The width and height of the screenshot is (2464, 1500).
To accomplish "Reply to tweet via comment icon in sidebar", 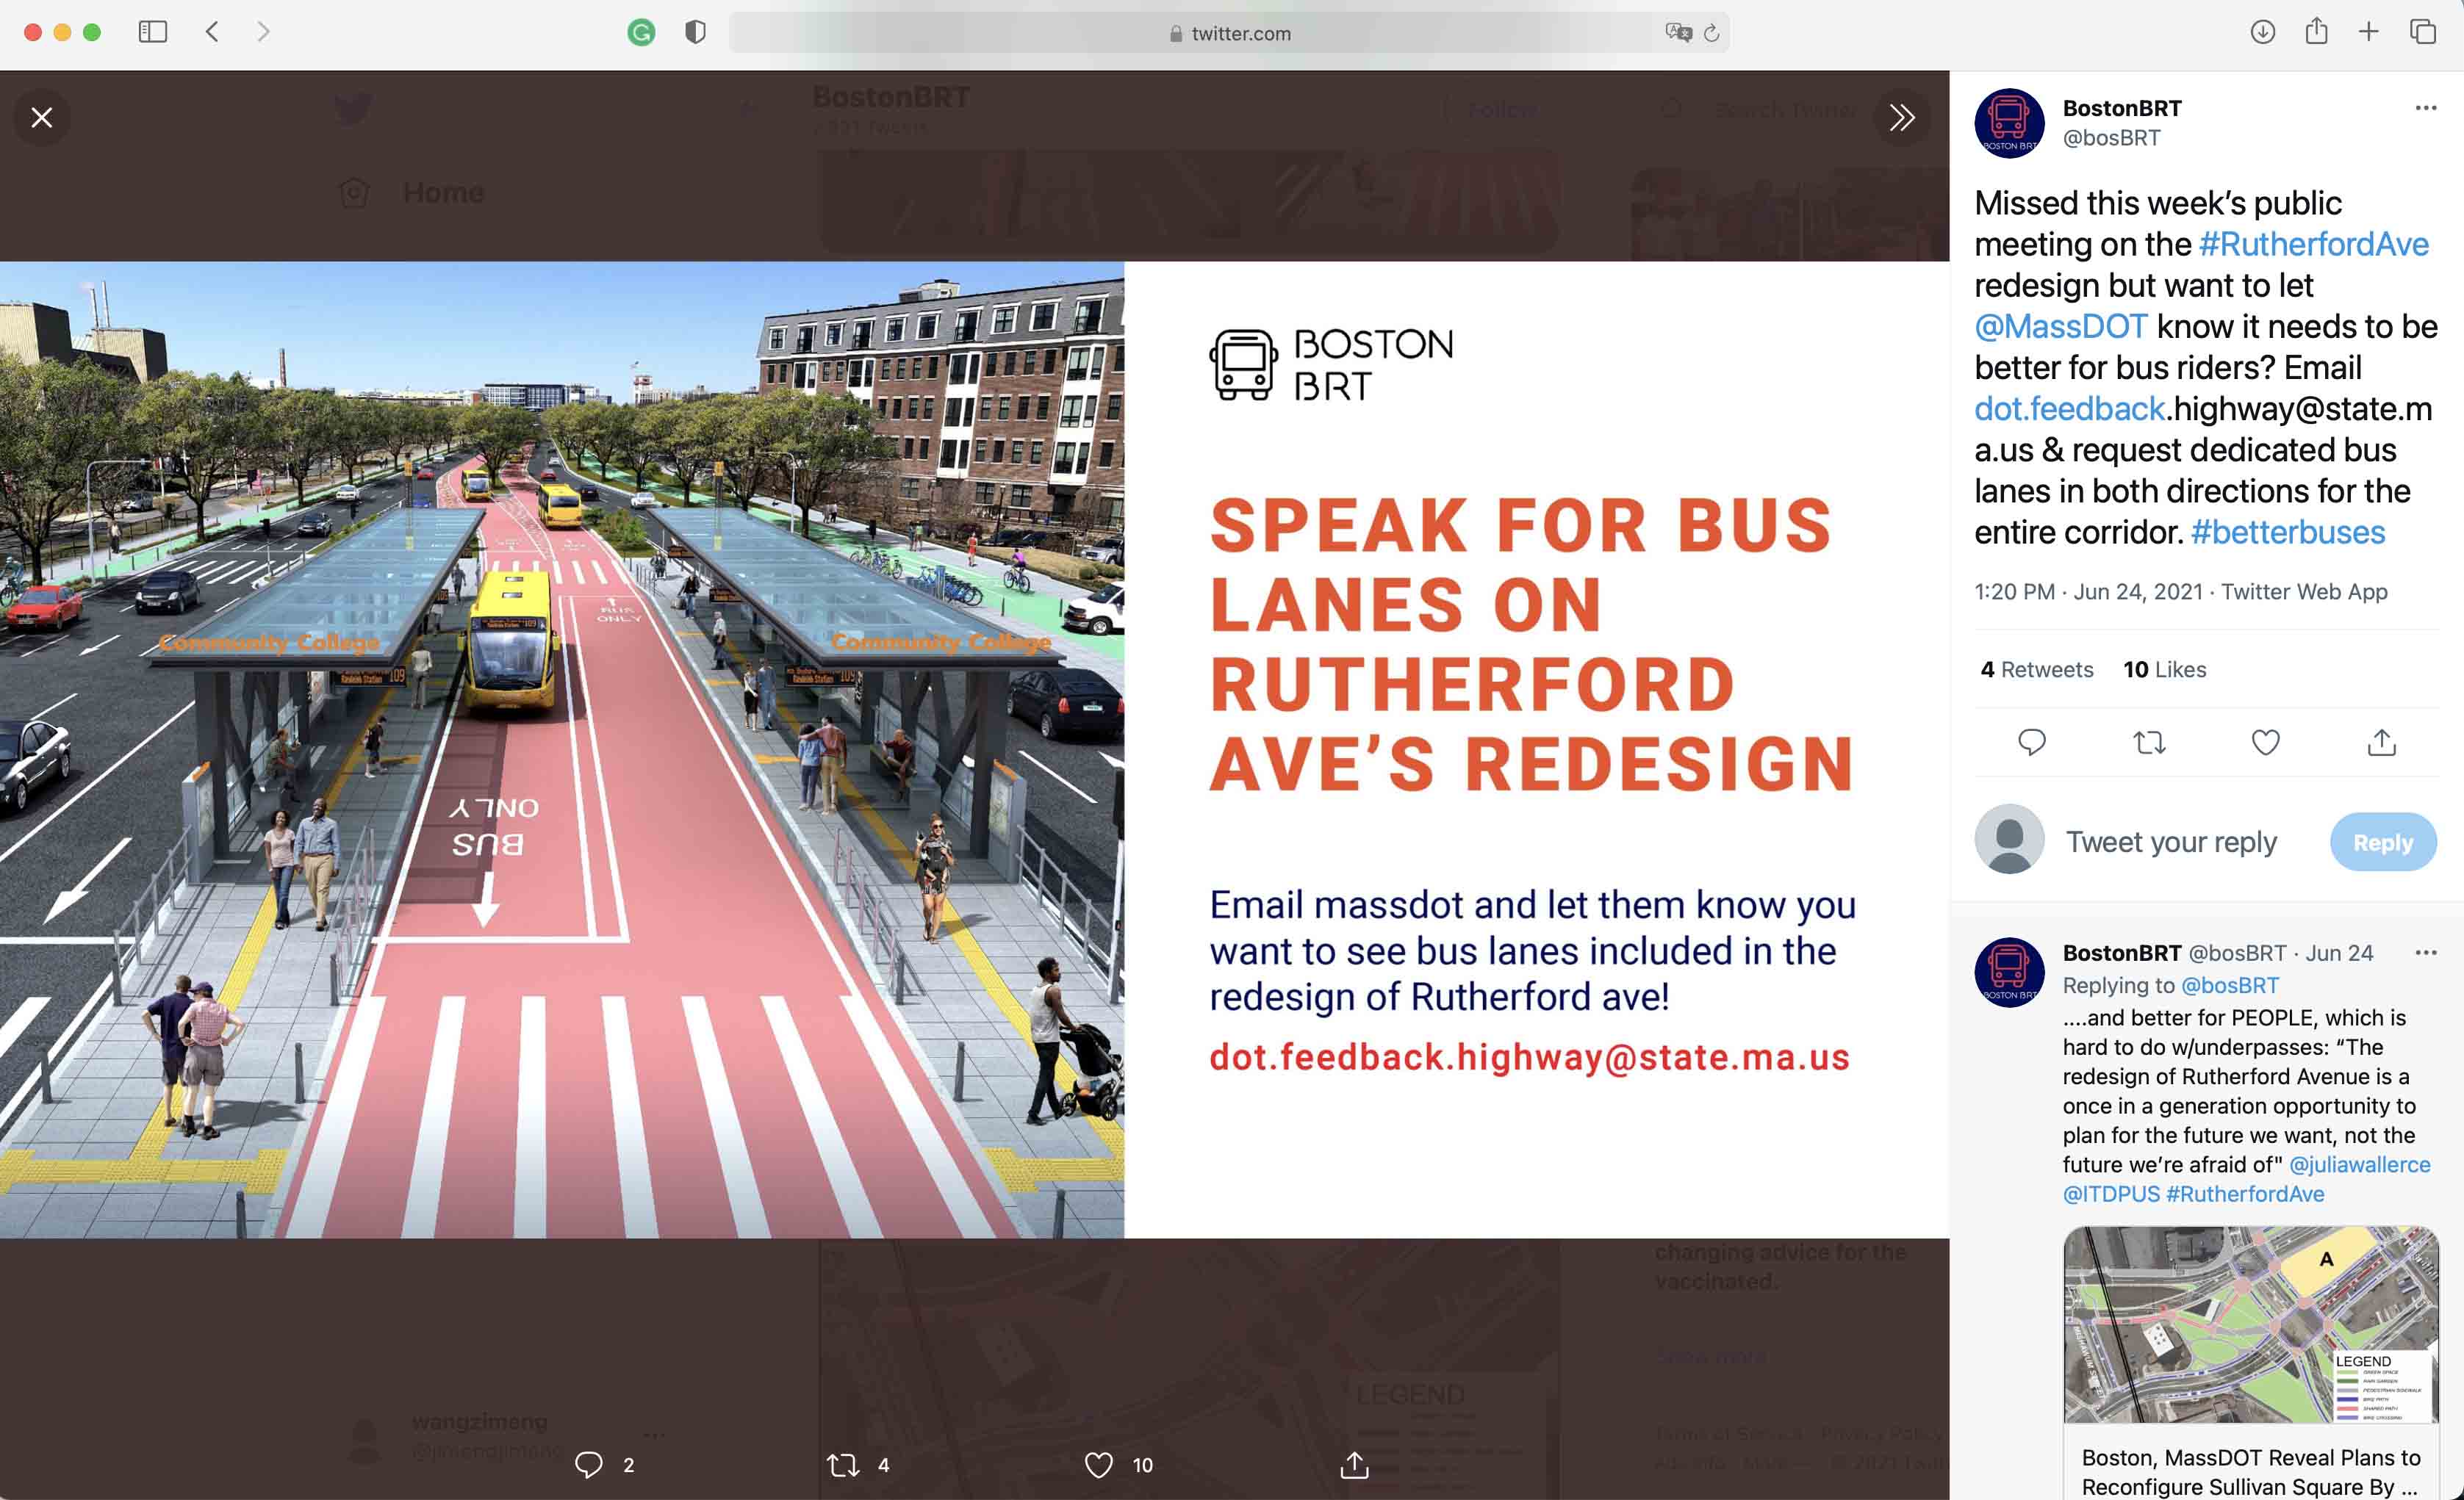I will coord(2031,743).
